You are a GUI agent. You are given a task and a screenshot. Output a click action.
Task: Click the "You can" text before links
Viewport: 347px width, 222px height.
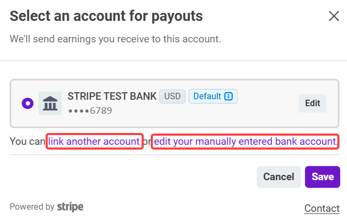pyautogui.click(x=28, y=142)
